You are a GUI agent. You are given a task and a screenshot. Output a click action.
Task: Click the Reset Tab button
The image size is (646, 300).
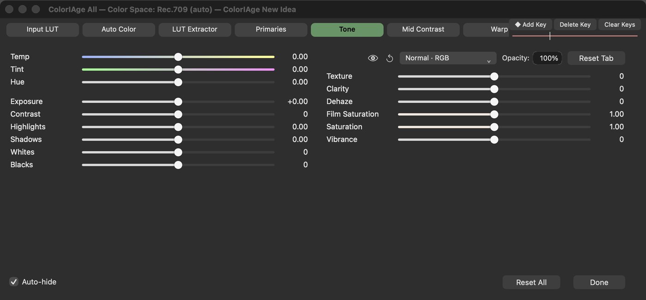coord(596,58)
